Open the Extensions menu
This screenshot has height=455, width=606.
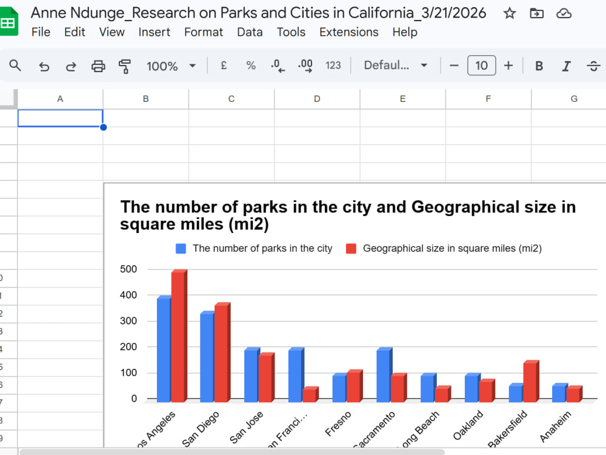click(348, 32)
